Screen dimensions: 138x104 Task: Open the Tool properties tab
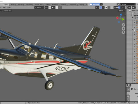[128, 90]
